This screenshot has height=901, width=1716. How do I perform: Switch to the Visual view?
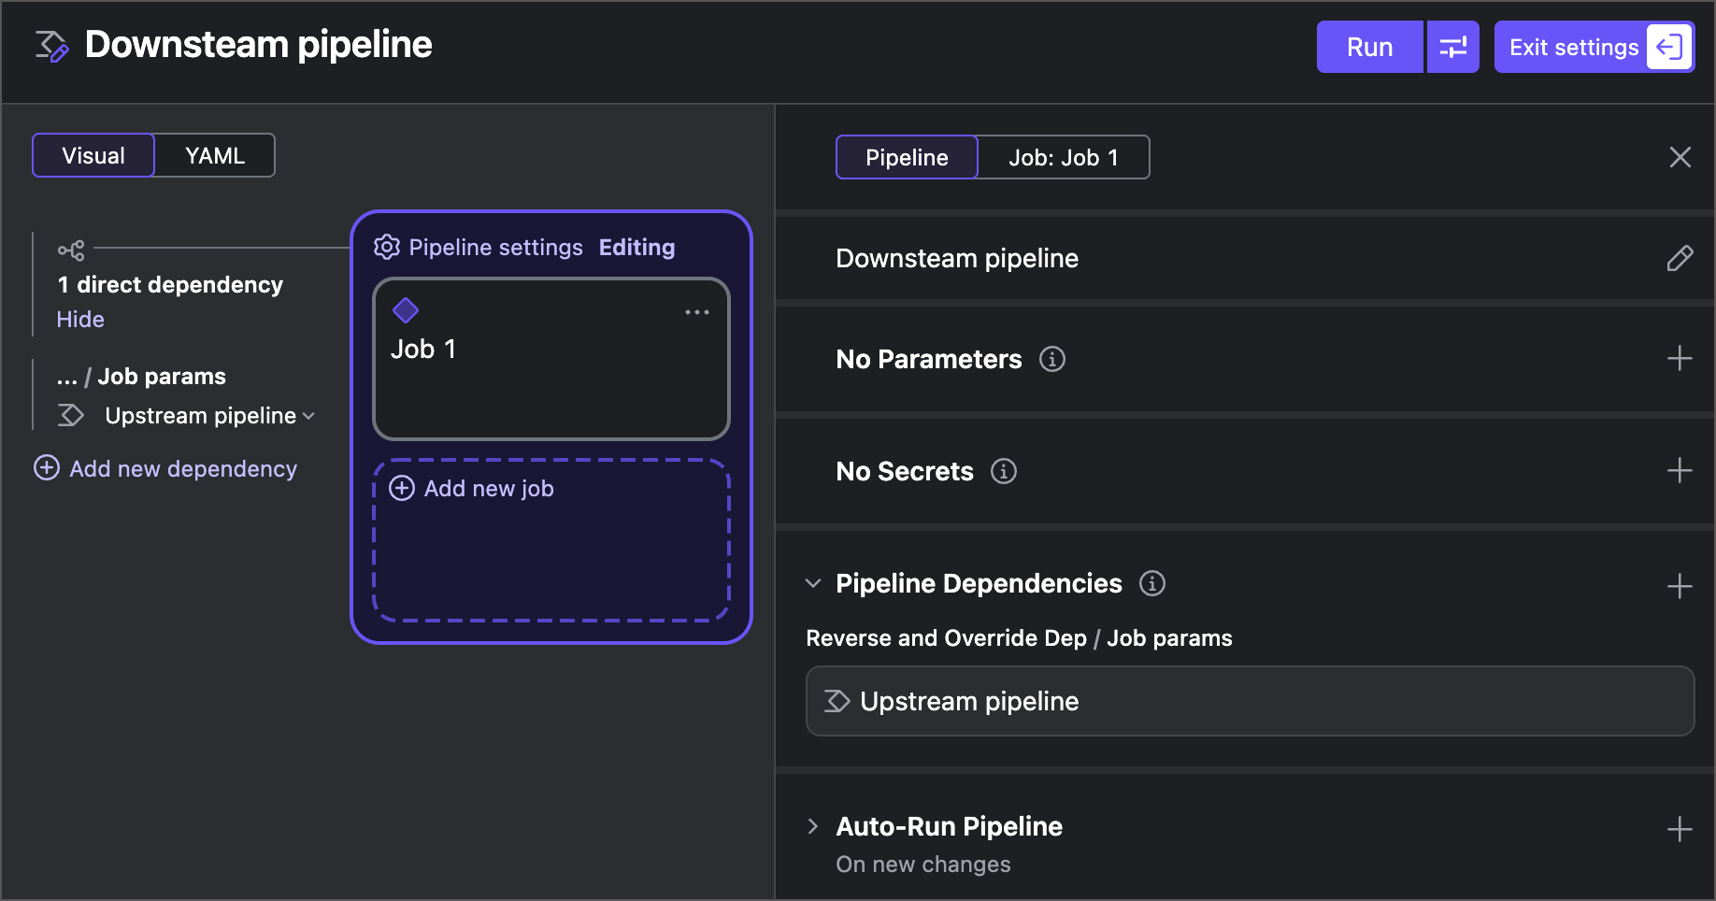93,155
